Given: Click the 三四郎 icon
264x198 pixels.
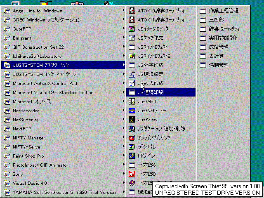Looking at the screenshot, I should [x=203, y=20].
